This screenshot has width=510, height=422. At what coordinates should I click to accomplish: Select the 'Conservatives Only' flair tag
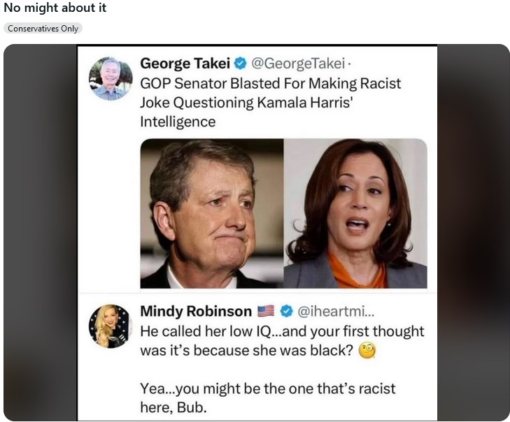(43, 29)
